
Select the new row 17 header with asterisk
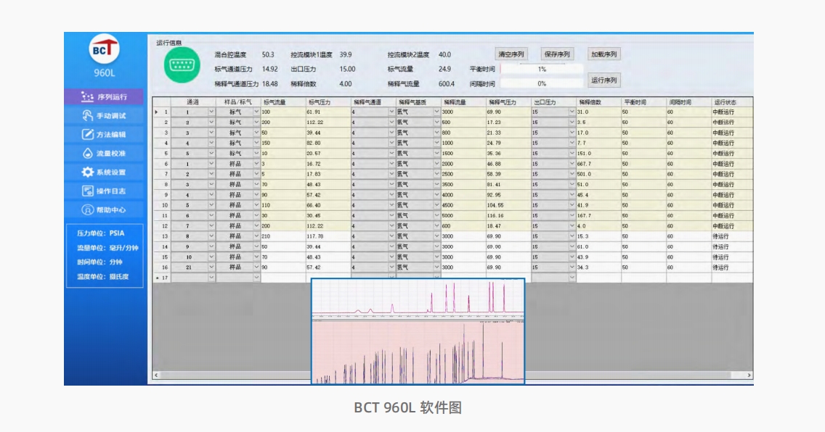tap(161, 278)
